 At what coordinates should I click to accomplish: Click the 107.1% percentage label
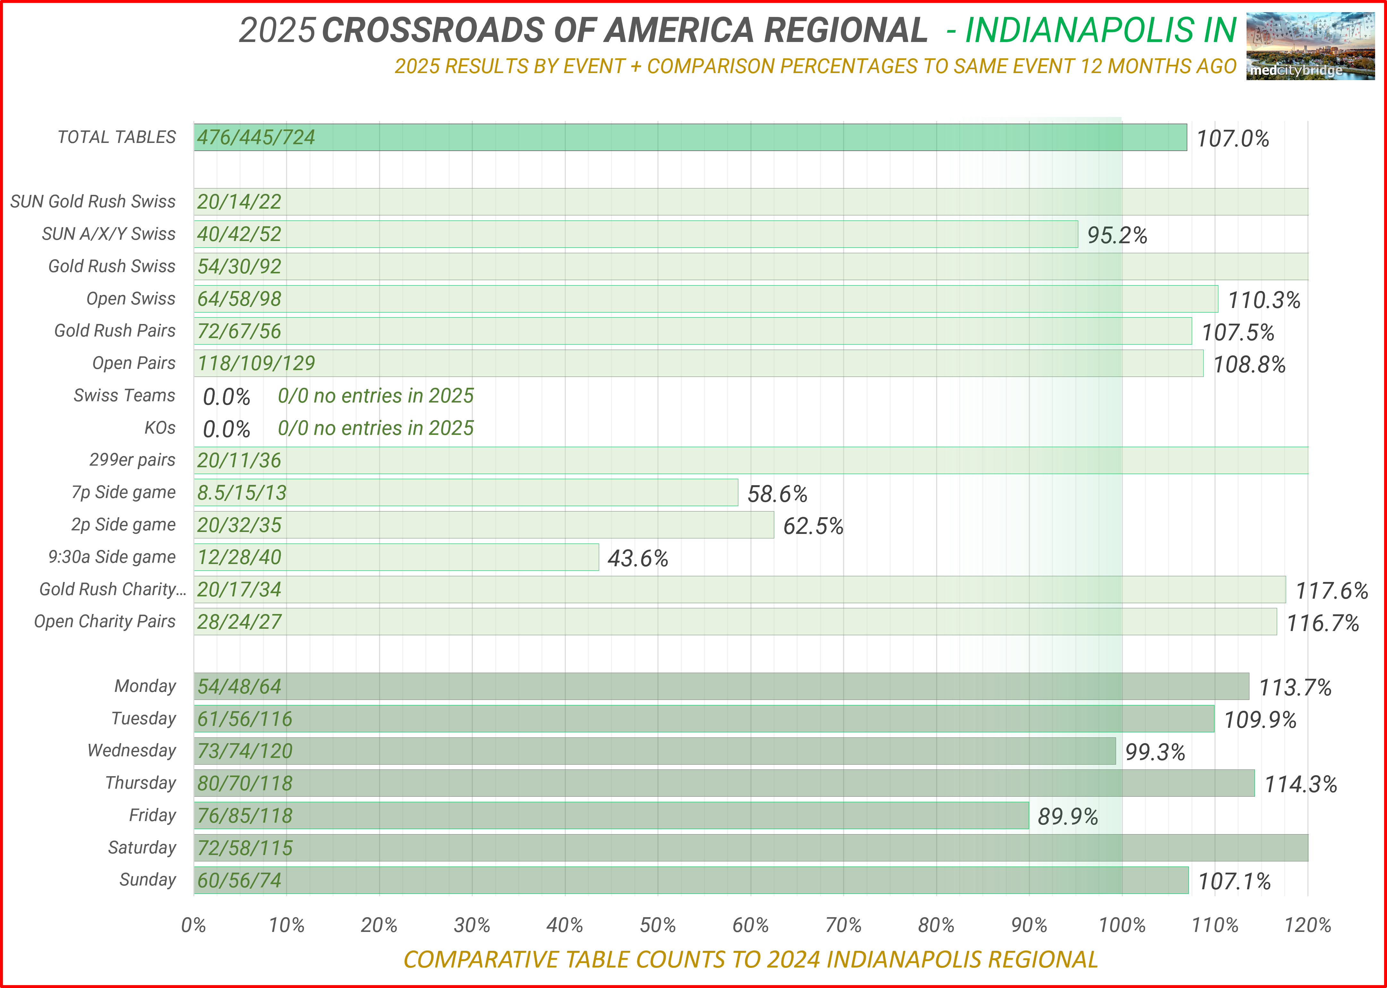tap(1234, 882)
